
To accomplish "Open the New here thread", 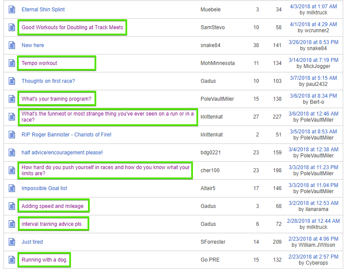I will pos(33,45).
